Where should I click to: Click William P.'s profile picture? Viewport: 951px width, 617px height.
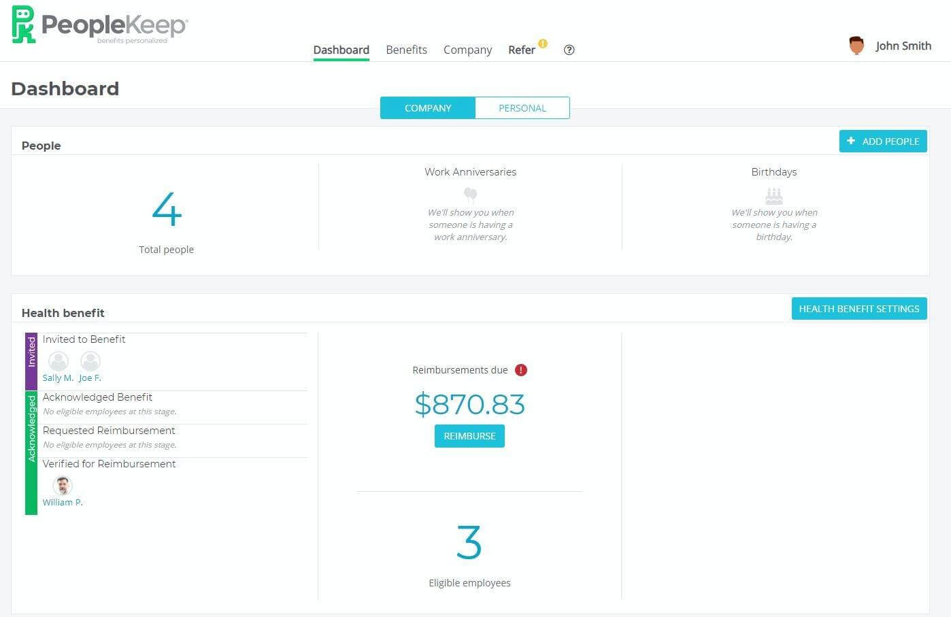point(62,485)
